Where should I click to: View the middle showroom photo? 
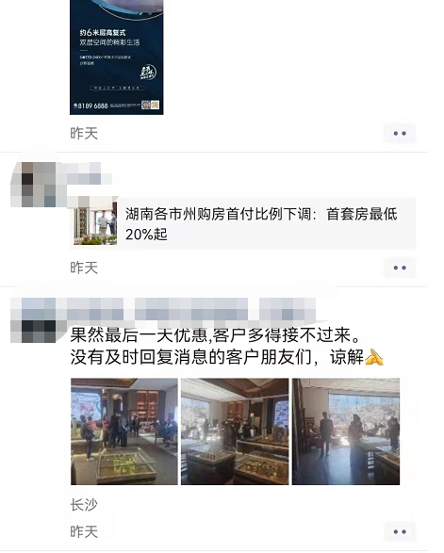click(x=235, y=431)
